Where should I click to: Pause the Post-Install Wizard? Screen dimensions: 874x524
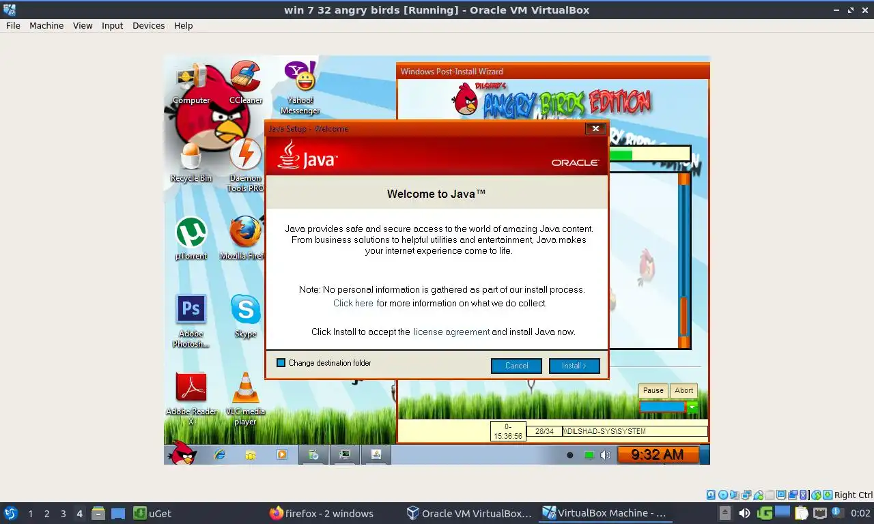coord(653,390)
